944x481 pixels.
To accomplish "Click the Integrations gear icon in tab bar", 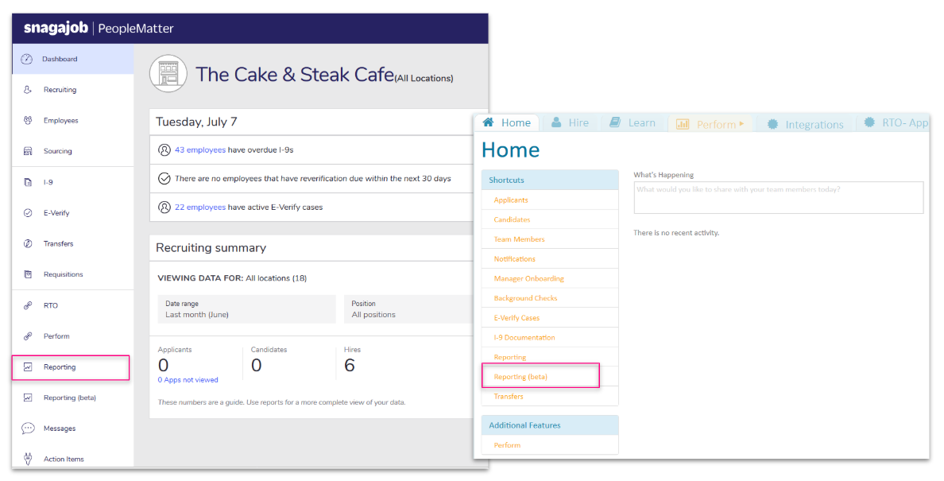I will 772,124.
